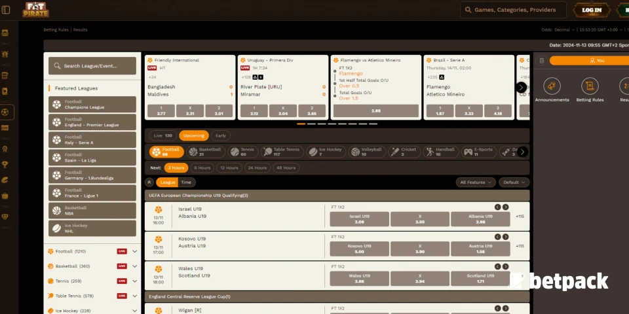Click the Announcements megaphone icon

click(x=552, y=86)
